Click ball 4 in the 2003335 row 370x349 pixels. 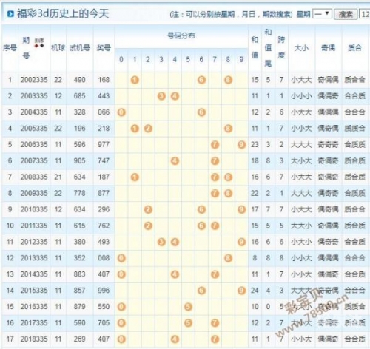click(175, 96)
